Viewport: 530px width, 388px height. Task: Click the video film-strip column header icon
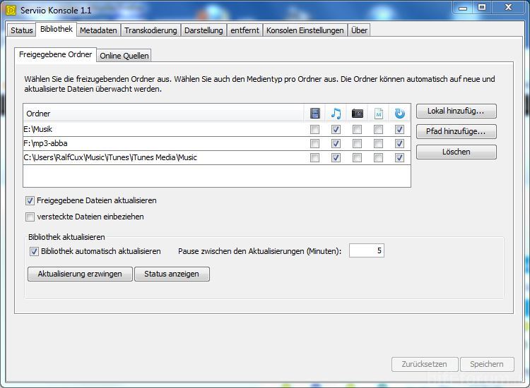[315, 113]
